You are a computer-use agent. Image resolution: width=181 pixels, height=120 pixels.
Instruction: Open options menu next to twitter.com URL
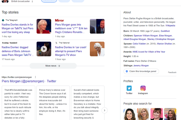tap(35, 77)
